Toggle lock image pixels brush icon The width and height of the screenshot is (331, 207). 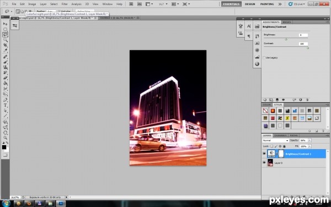point(276,146)
